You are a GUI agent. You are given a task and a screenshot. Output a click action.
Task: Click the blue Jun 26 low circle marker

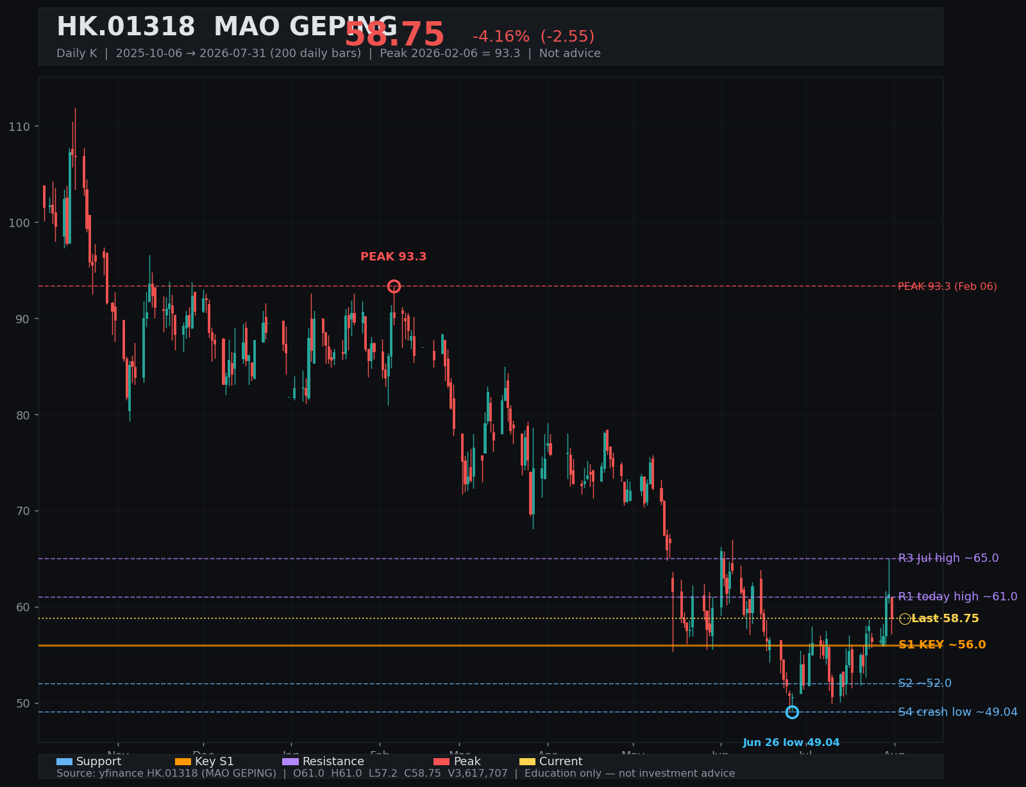click(792, 712)
